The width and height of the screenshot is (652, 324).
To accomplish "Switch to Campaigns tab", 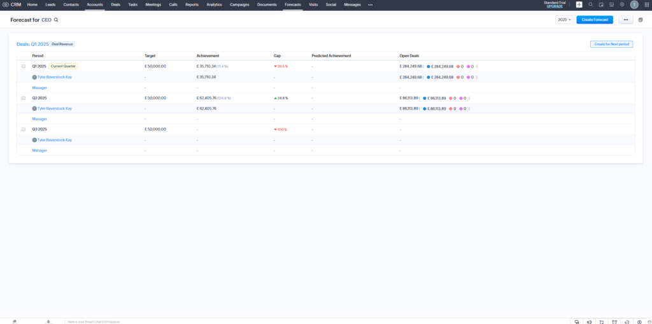I will pos(239,4).
